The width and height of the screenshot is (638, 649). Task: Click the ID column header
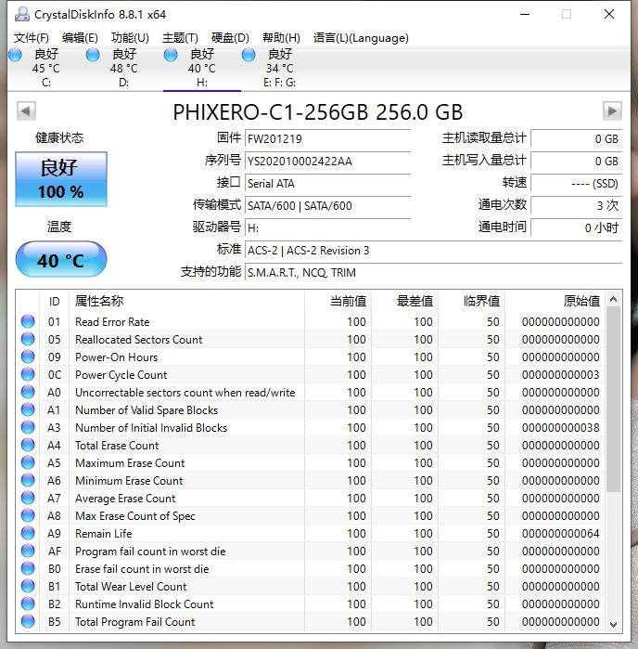[54, 302]
